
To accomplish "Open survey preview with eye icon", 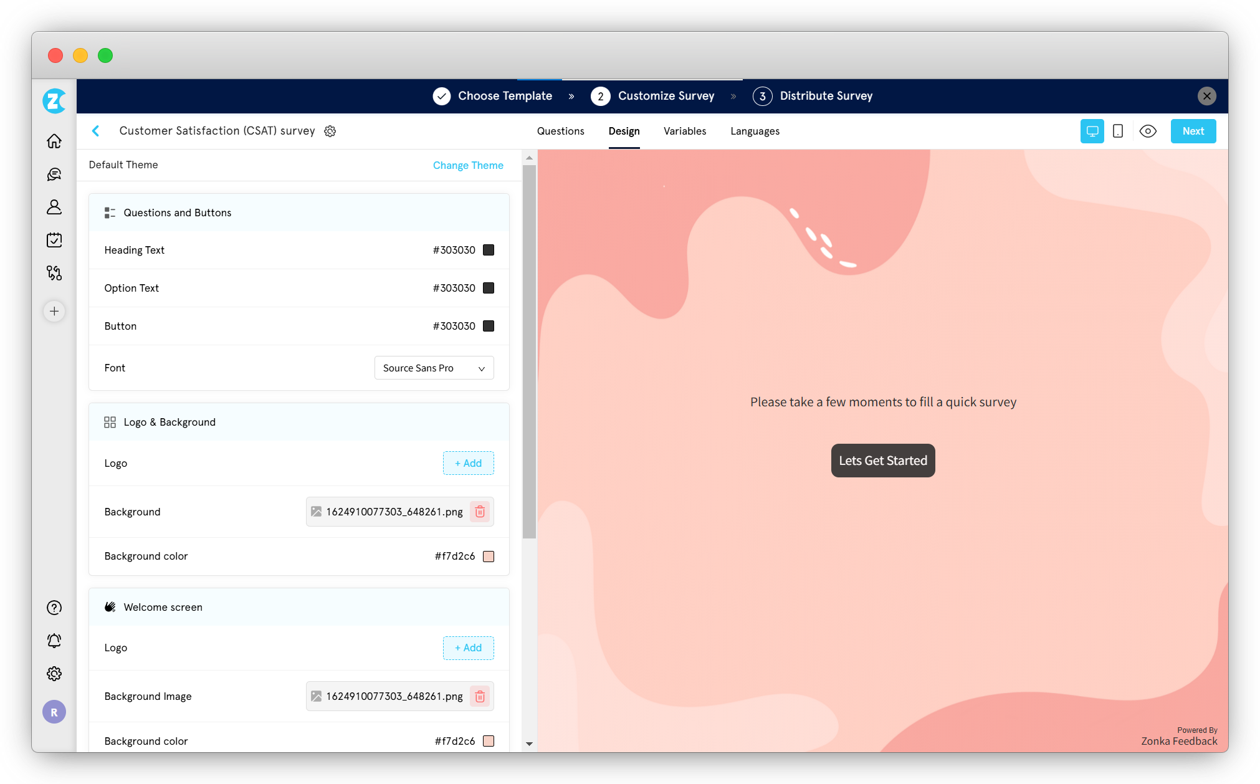I will (x=1148, y=131).
